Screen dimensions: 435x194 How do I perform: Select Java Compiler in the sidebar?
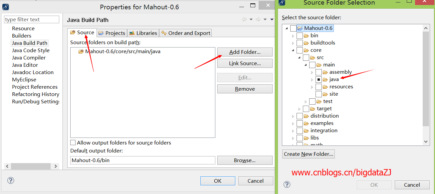(29, 57)
